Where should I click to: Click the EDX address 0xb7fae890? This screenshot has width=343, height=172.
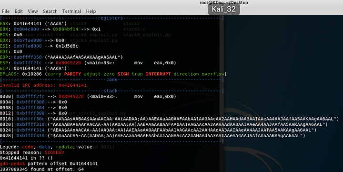coord(28,40)
